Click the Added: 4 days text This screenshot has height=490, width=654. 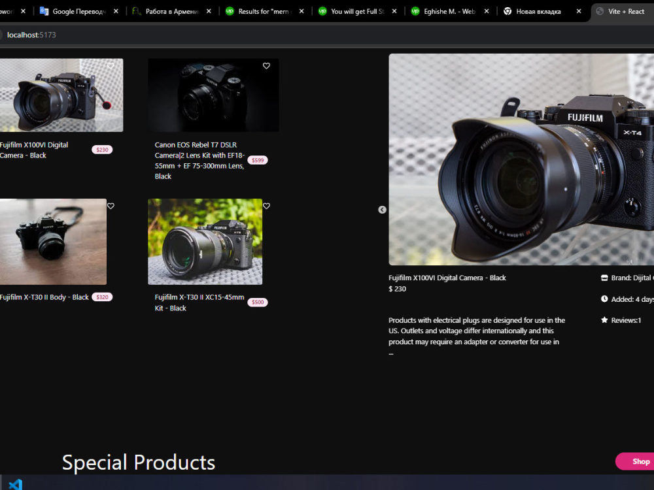click(x=632, y=299)
